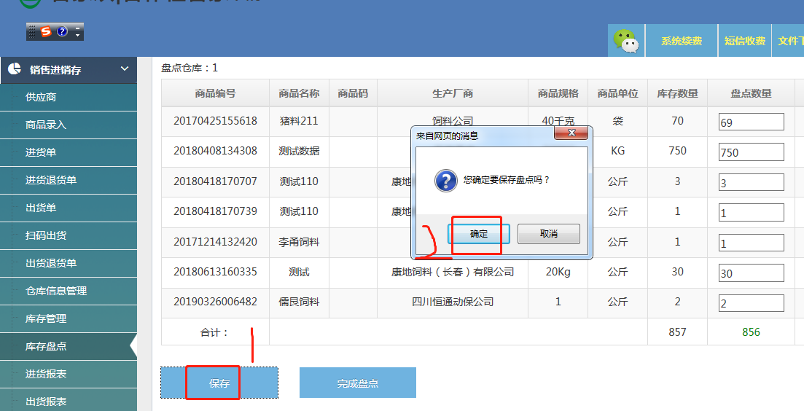Open the 商品录入 sidebar item
The image size is (804, 411).
click(69, 125)
